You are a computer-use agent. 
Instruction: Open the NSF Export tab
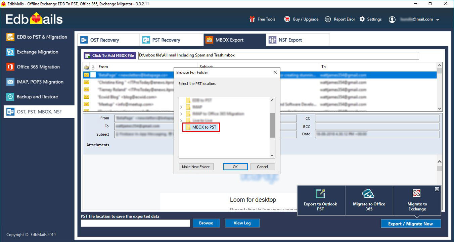[298, 40]
